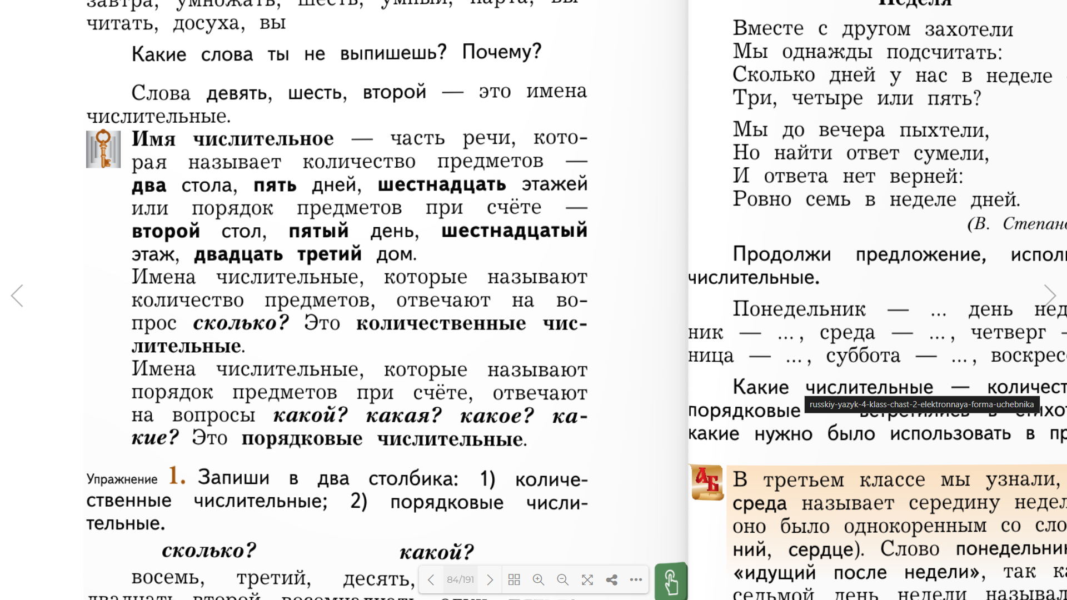The image size is (1067, 600).
Task: Click the word 'суббота' on the right page
Action: [x=863, y=356]
